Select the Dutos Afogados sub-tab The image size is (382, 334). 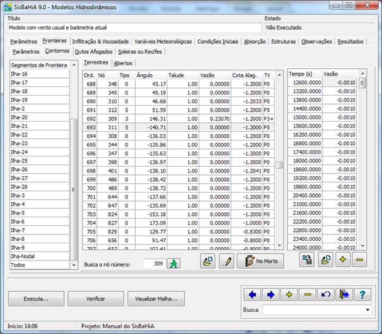[x=93, y=51]
